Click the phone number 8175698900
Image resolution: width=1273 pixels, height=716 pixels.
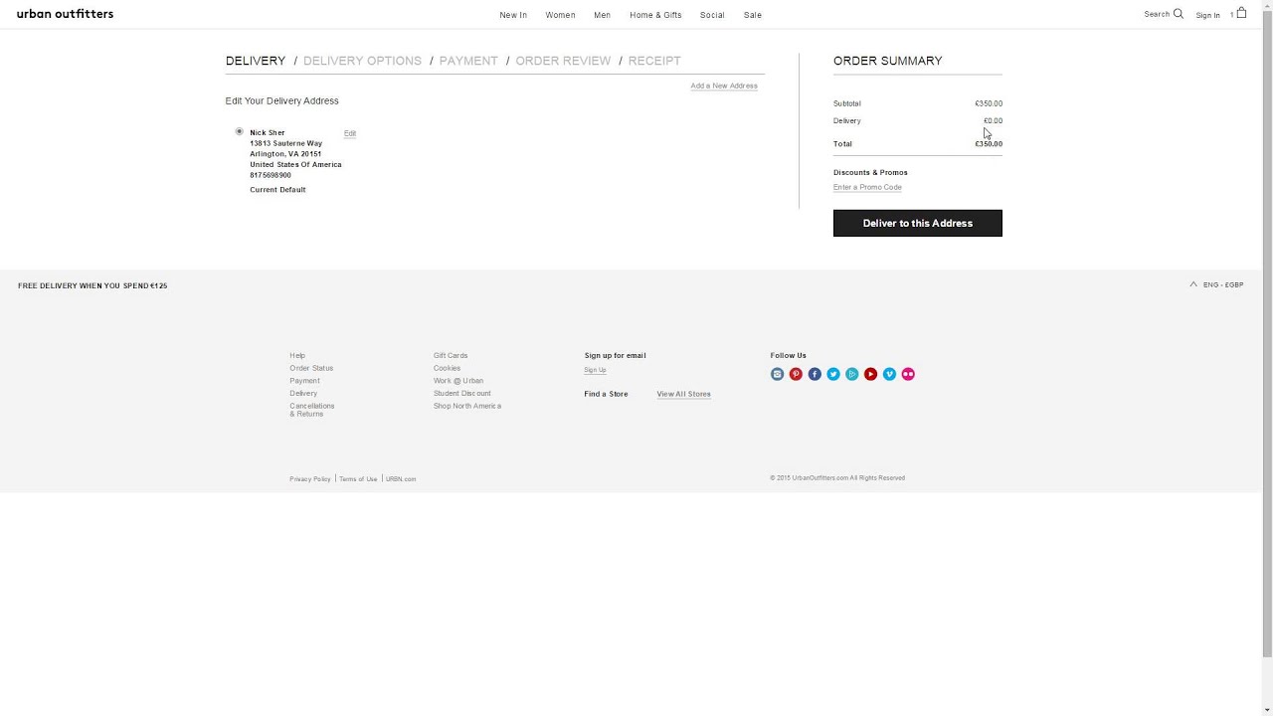(271, 175)
